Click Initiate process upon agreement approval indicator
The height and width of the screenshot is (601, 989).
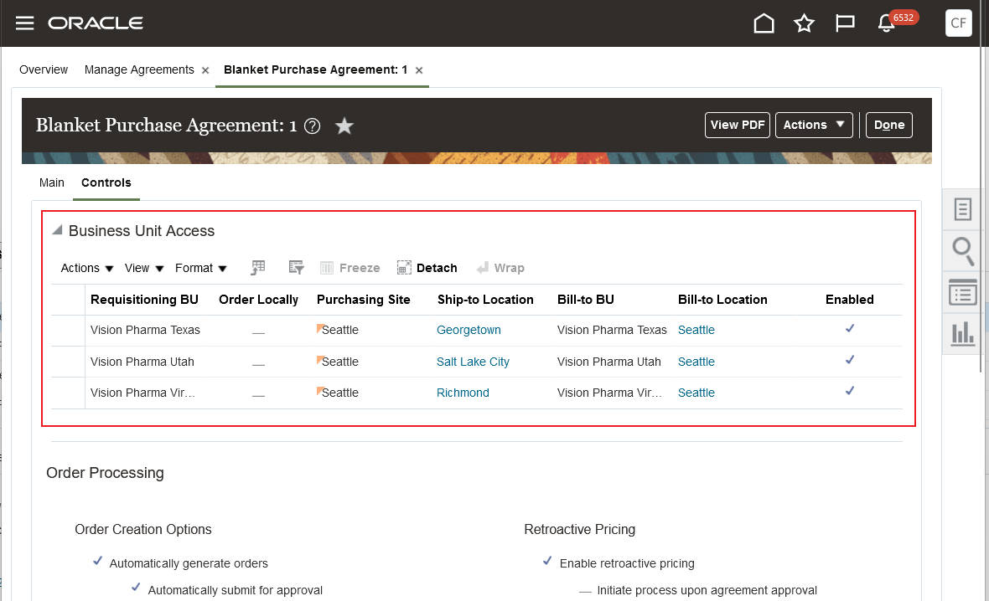tap(585, 592)
